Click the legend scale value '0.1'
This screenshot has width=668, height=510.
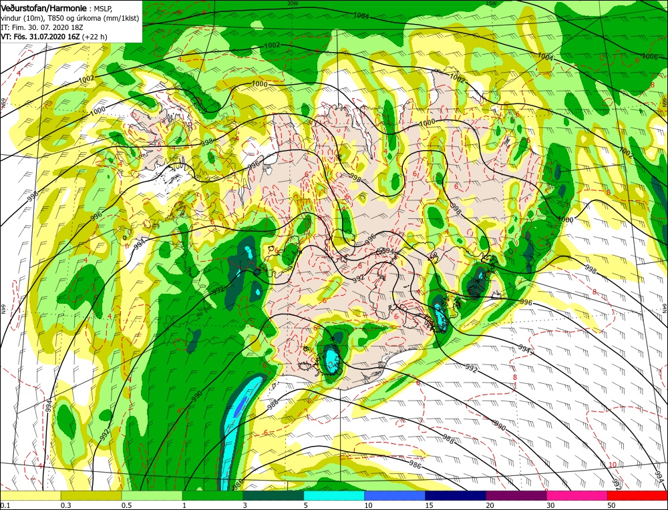pyautogui.click(x=4, y=505)
